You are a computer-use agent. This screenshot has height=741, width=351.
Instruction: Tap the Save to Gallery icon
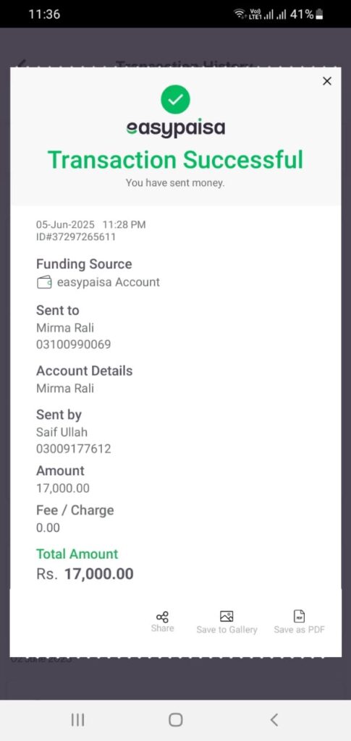pyautogui.click(x=227, y=617)
